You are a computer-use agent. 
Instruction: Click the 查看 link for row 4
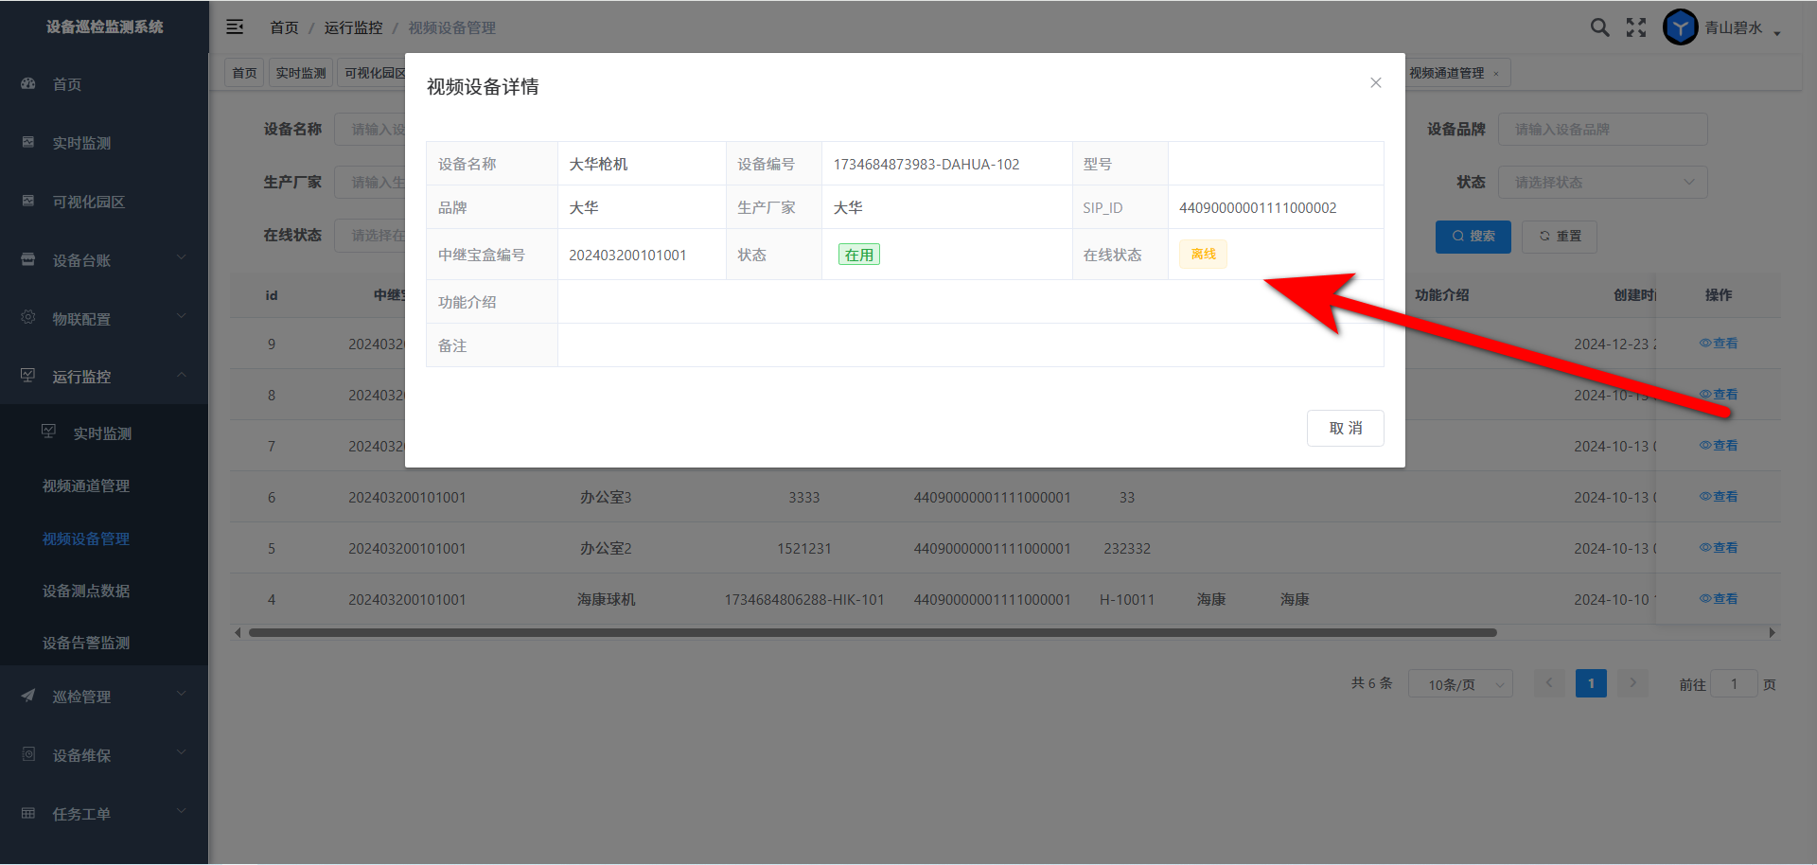pyautogui.click(x=1719, y=599)
